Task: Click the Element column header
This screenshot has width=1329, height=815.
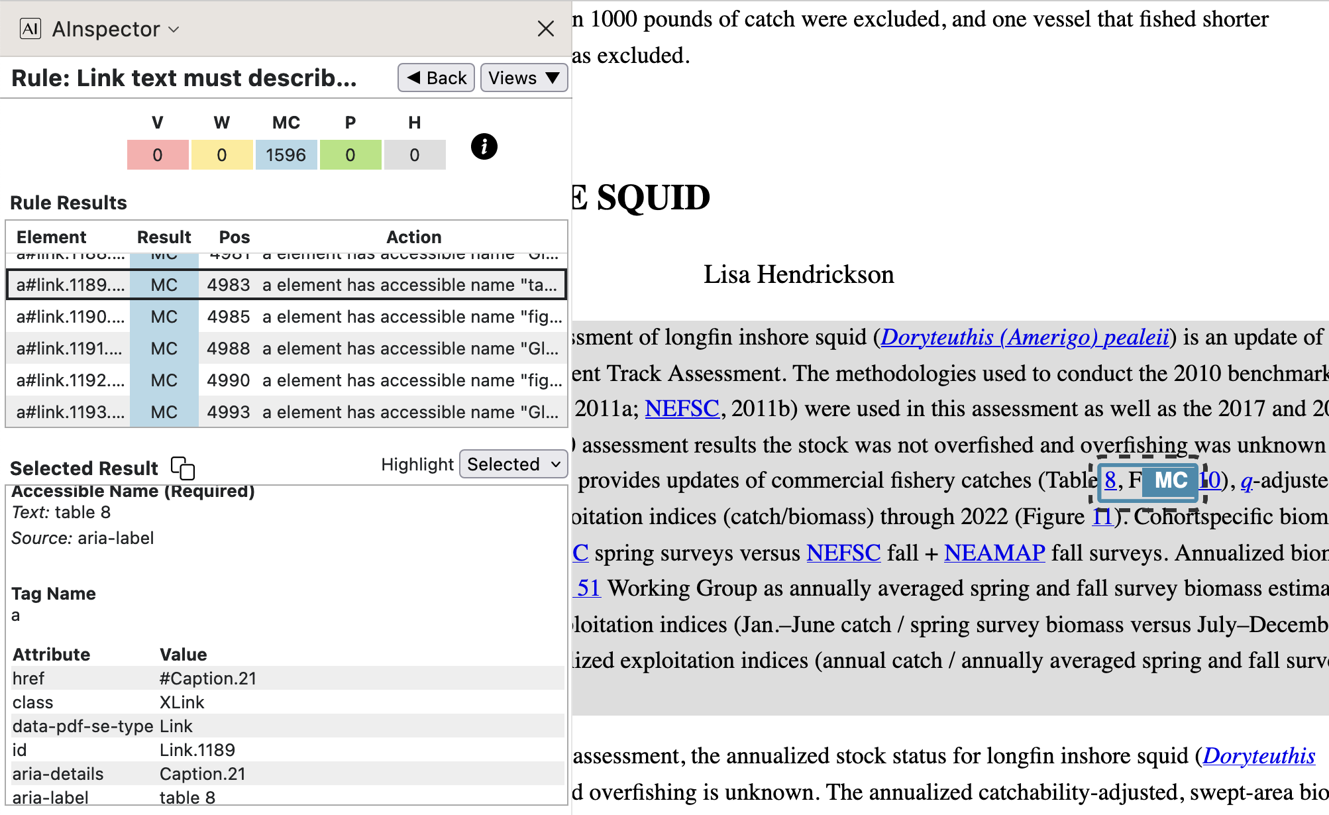Action: click(x=51, y=237)
